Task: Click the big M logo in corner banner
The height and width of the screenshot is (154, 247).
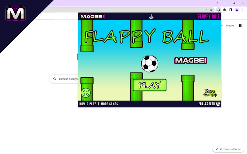Action: tap(15, 13)
